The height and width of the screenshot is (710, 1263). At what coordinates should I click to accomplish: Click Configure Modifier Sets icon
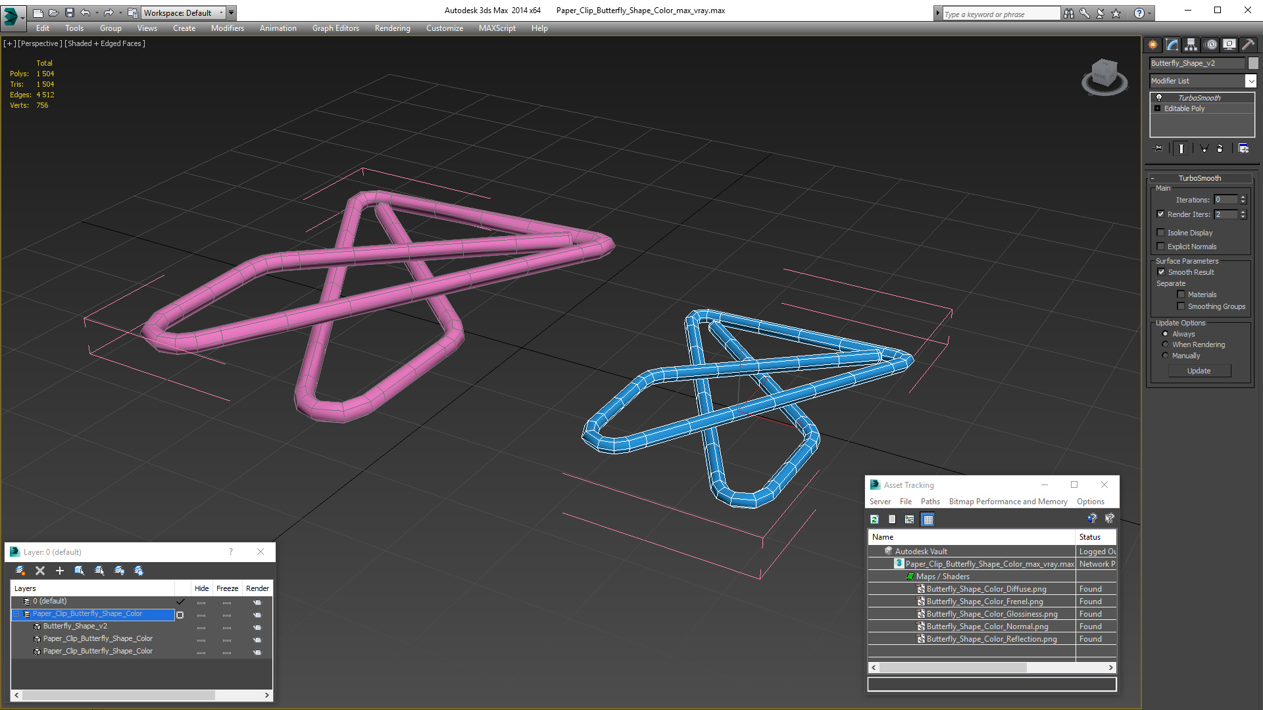(1243, 149)
